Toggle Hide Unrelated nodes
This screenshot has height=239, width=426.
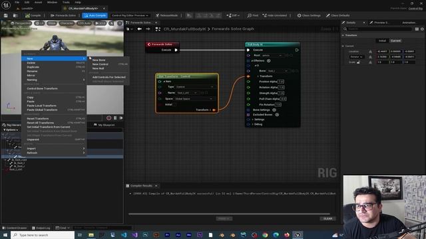coord(275,15)
